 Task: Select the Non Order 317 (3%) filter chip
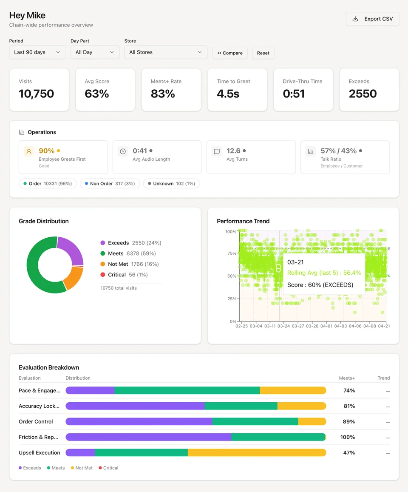pos(110,184)
